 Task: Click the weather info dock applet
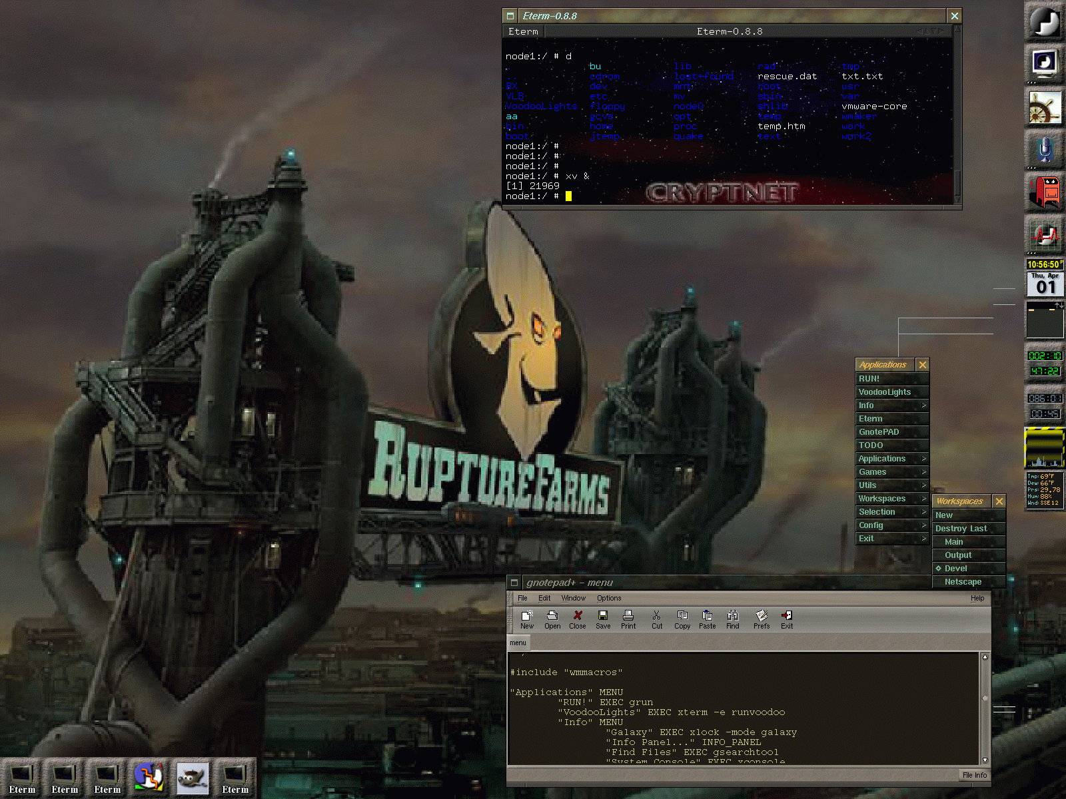[x=1045, y=490]
